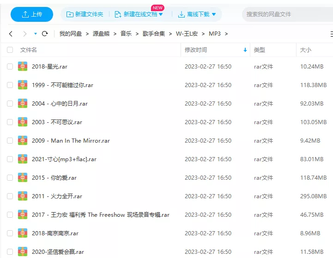The image size is (333, 258).
Task: Click the rar icon for 2009 - Man In The Mirror.rar
Action: coord(23,141)
